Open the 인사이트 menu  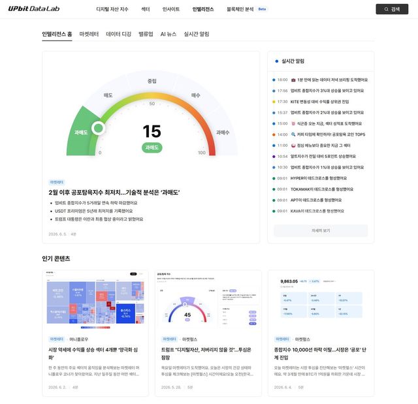171,9
